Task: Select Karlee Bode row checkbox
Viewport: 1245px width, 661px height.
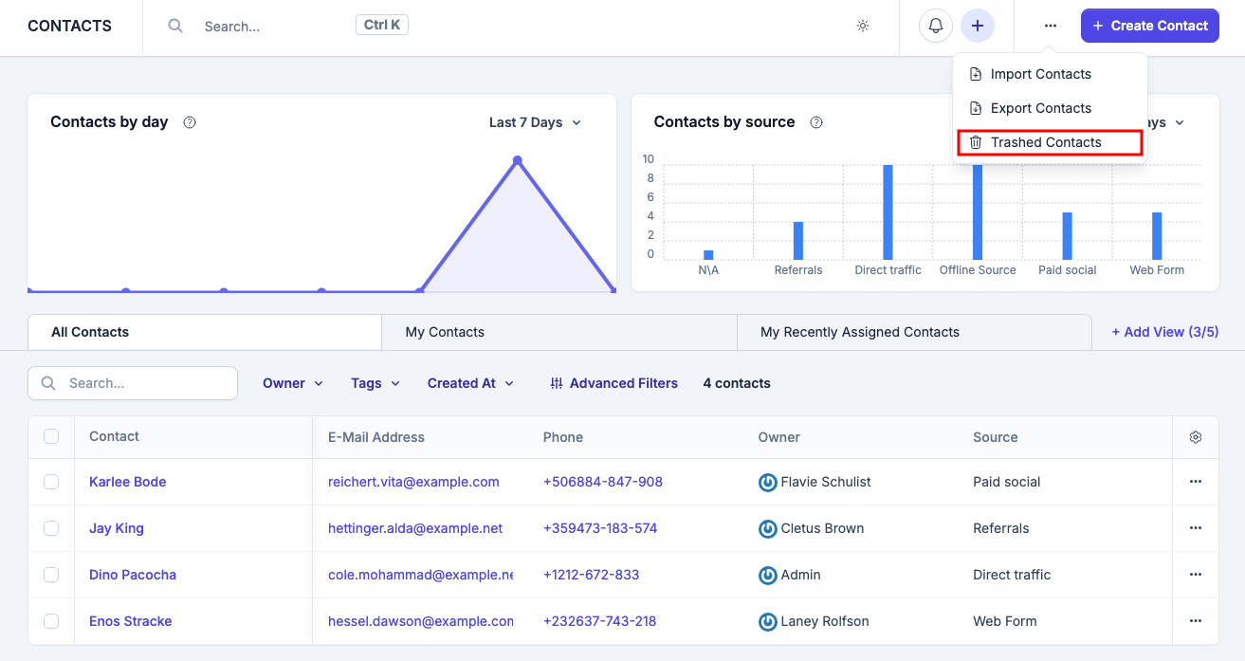Action: click(51, 482)
